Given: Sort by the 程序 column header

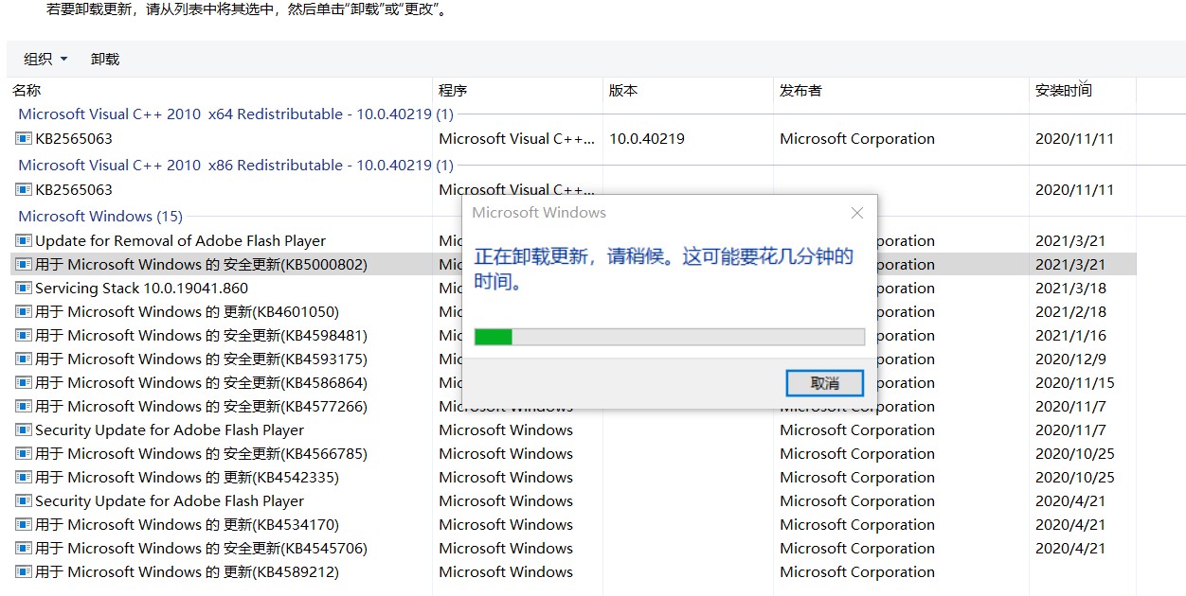Looking at the screenshot, I should point(453,91).
